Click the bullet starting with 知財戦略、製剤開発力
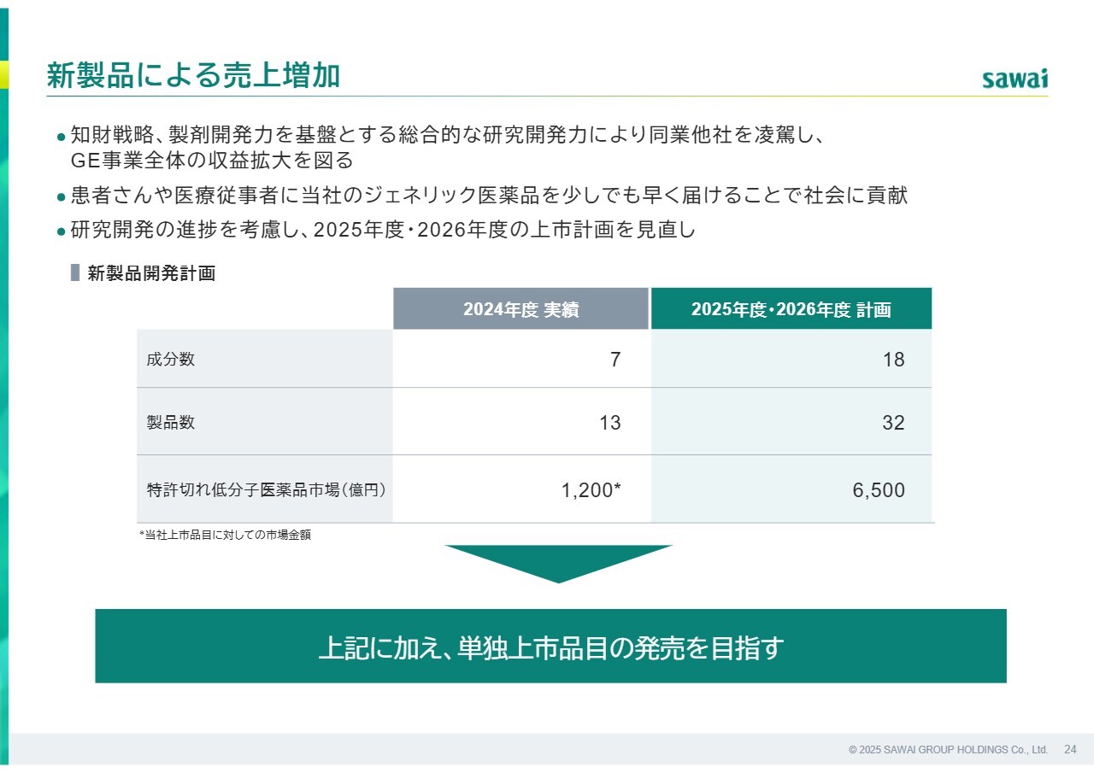The width and height of the screenshot is (1094, 773). pyautogui.click(x=446, y=135)
